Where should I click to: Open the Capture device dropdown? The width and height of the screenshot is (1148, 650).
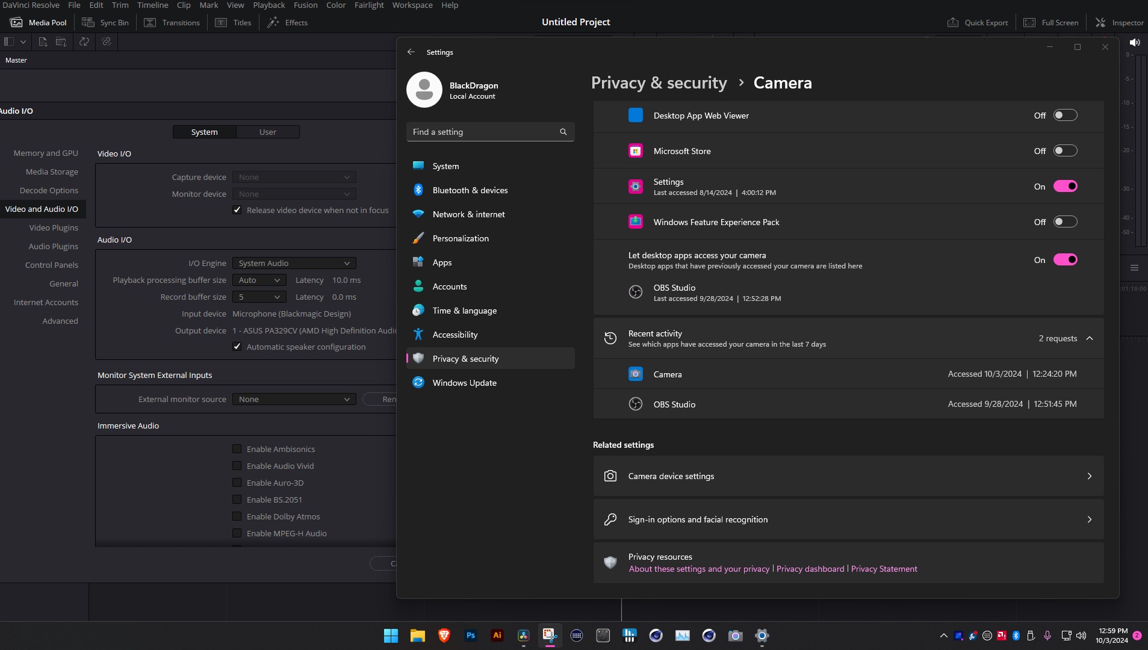click(294, 177)
